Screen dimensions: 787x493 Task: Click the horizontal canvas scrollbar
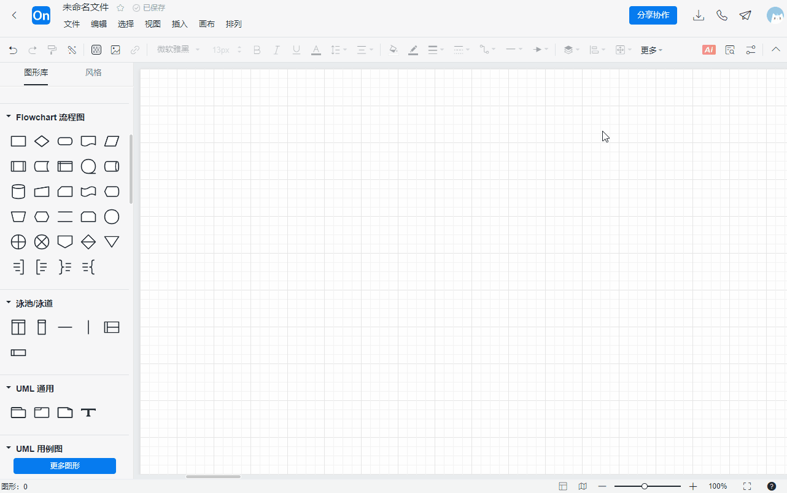(214, 476)
